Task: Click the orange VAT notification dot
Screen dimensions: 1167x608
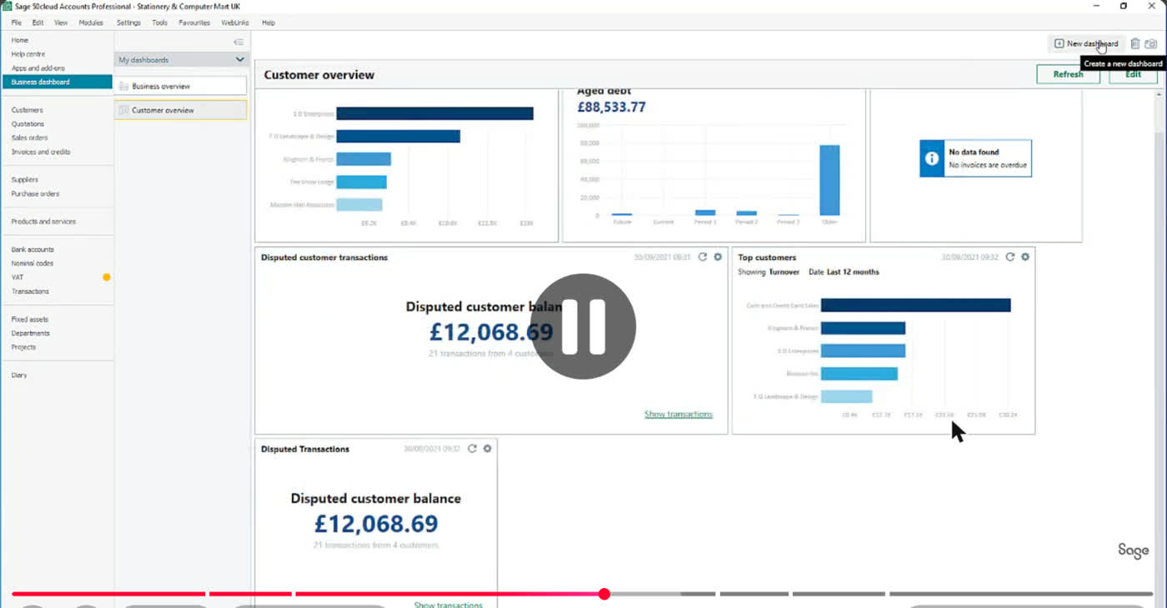Action: click(107, 277)
